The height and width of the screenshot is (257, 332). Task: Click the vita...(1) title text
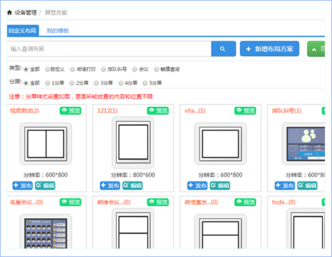pyautogui.click(x=195, y=111)
